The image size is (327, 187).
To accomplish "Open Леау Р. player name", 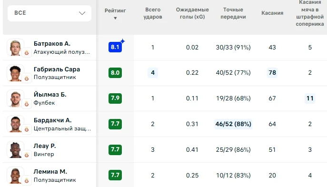I will [x=45, y=146].
